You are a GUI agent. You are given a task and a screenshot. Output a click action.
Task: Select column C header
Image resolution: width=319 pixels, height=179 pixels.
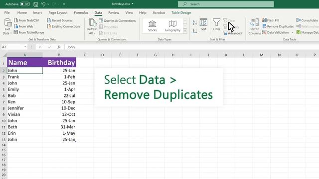click(x=85, y=55)
